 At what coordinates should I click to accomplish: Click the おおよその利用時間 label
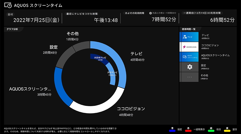[135, 13]
